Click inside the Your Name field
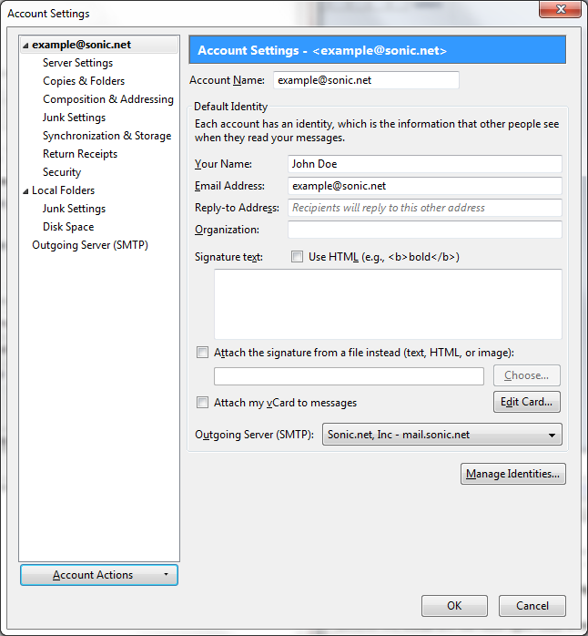The image size is (588, 636). [424, 164]
